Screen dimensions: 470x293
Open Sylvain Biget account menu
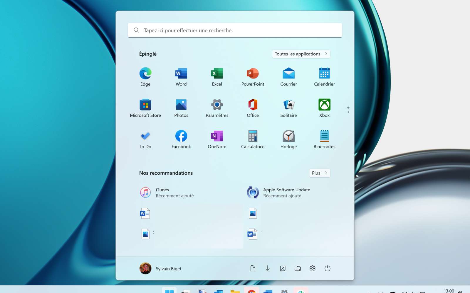(161, 268)
